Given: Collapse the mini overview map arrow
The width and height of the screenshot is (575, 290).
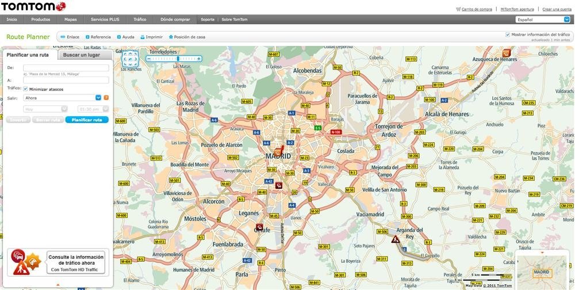Looking at the screenshot, I should point(542,253).
